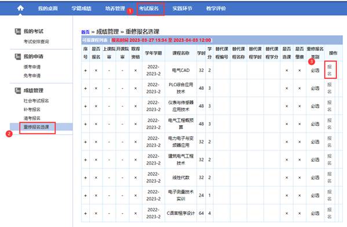Click the red 报名时间 notice text
This screenshot has width=347, height=227.
click(161, 40)
